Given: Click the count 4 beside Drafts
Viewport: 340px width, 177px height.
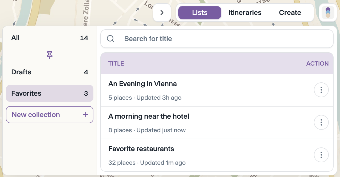Looking at the screenshot, I should (86, 72).
